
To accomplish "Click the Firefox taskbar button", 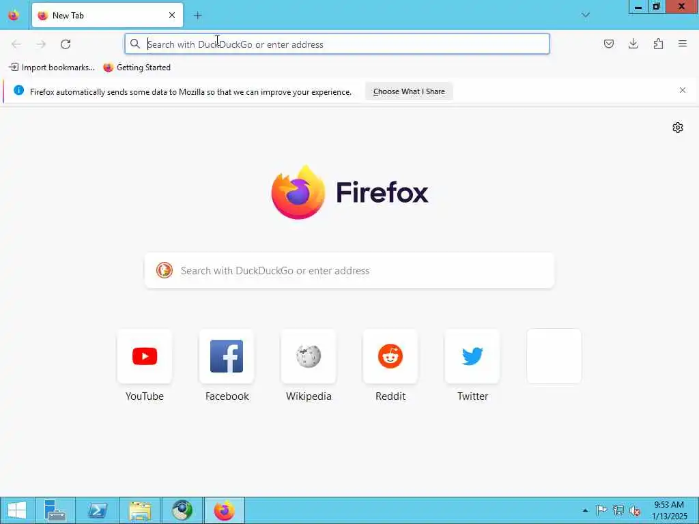I will click(224, 510).
